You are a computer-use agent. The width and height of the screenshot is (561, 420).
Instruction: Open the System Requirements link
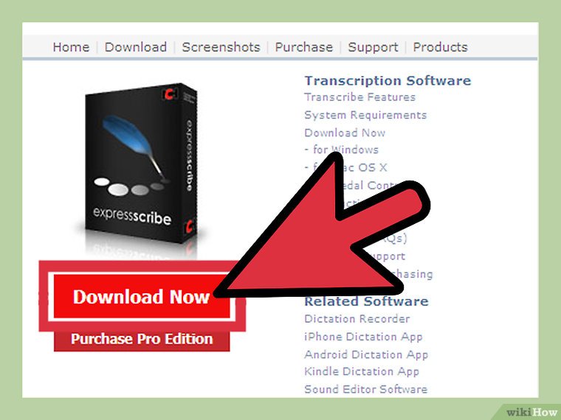[x=365, y=115]
